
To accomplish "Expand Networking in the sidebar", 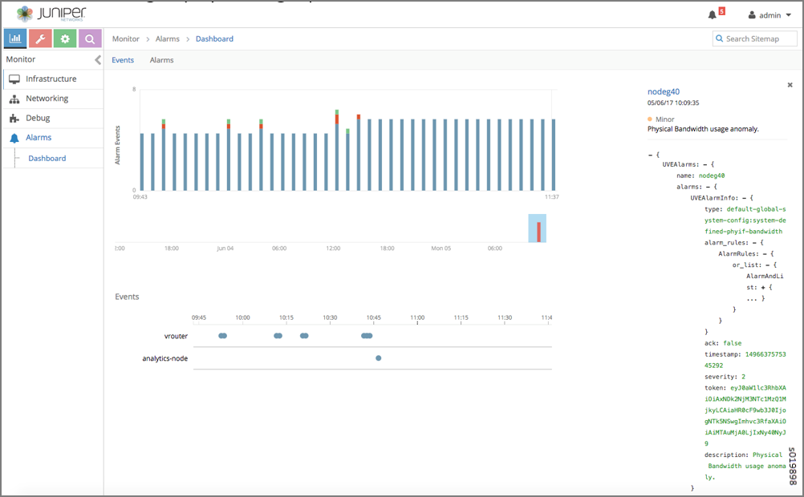I will [47, 99].
